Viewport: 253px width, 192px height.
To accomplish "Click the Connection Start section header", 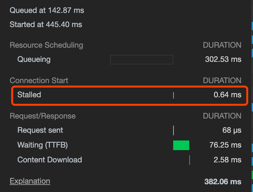I will [x=39, y=81].
